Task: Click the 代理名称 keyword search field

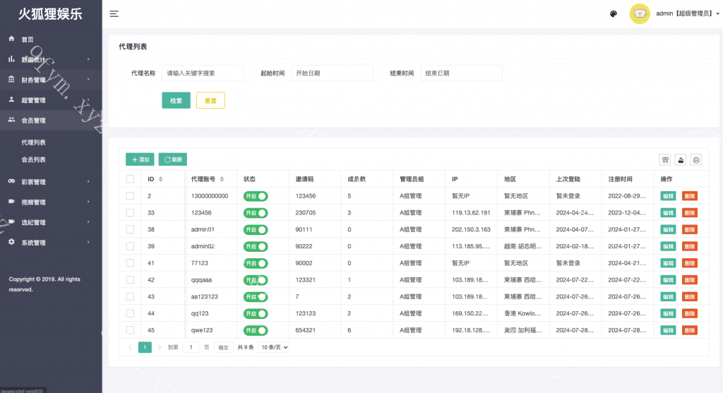Action: 203,73
